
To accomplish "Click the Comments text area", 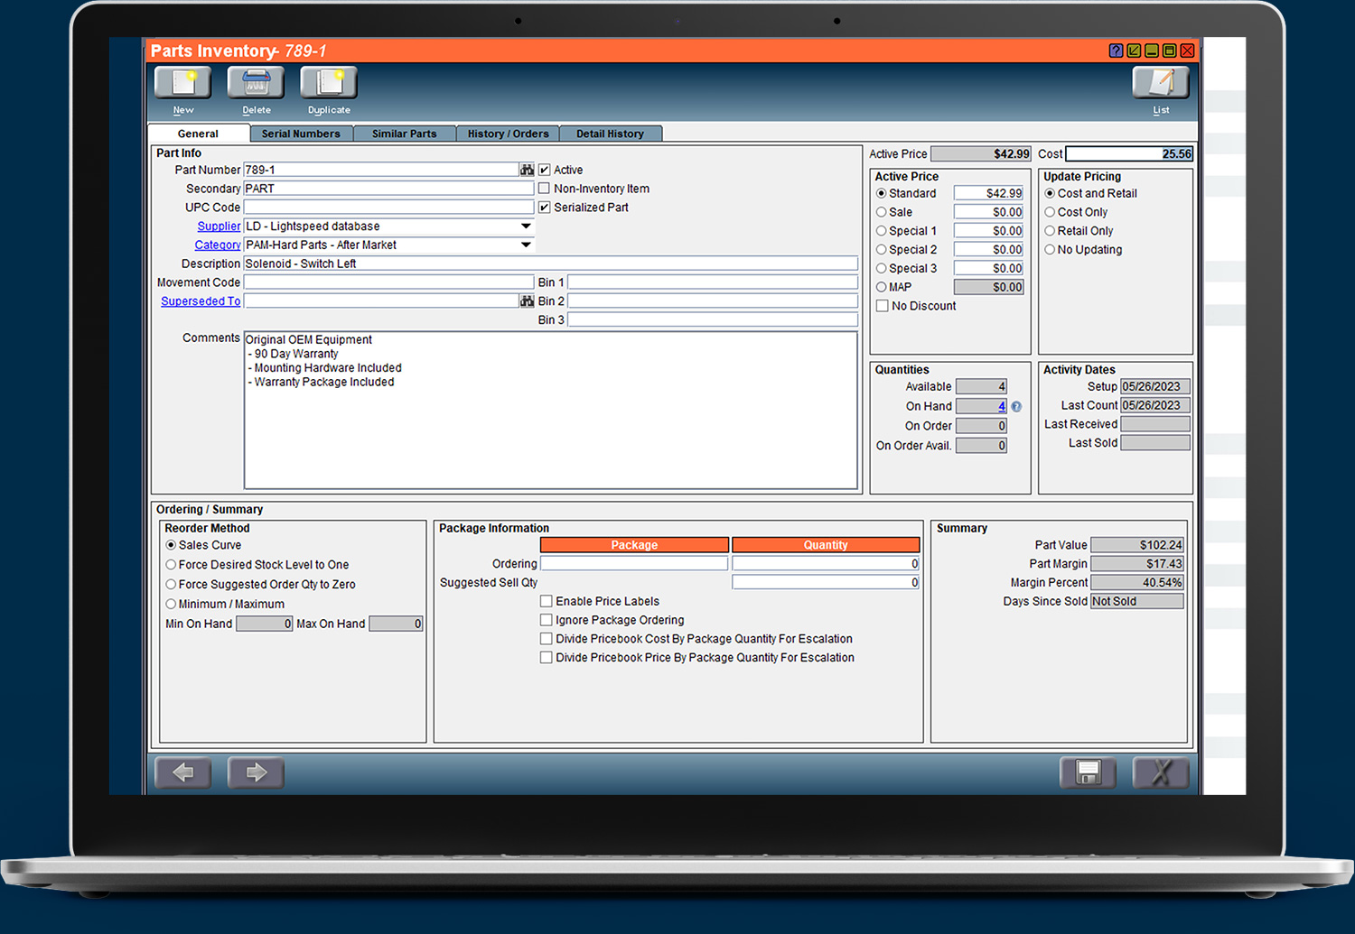I will [x=551, y=411].
